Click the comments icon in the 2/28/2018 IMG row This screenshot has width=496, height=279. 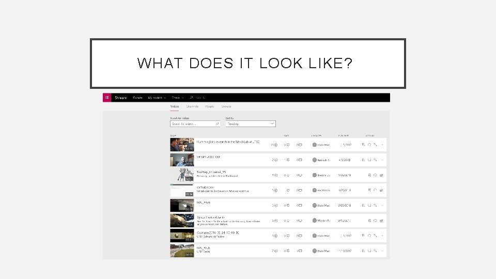coord(300,206)
